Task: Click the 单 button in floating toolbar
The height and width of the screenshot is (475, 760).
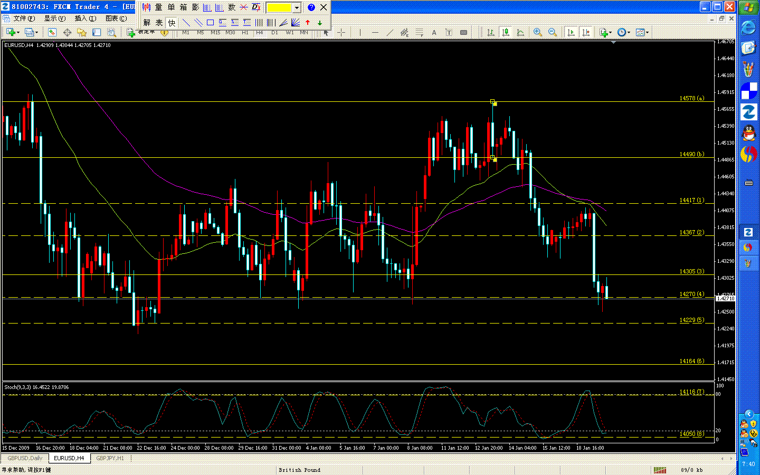Action: click(171, 7)
